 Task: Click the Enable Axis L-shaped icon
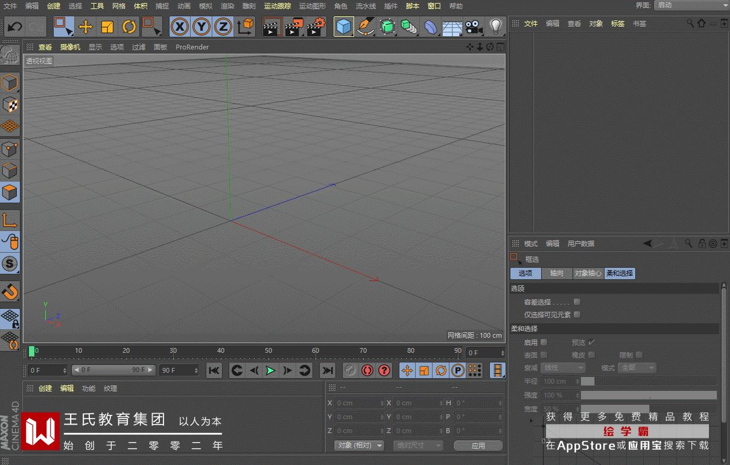pyautogui.click(x=10, y=221)
